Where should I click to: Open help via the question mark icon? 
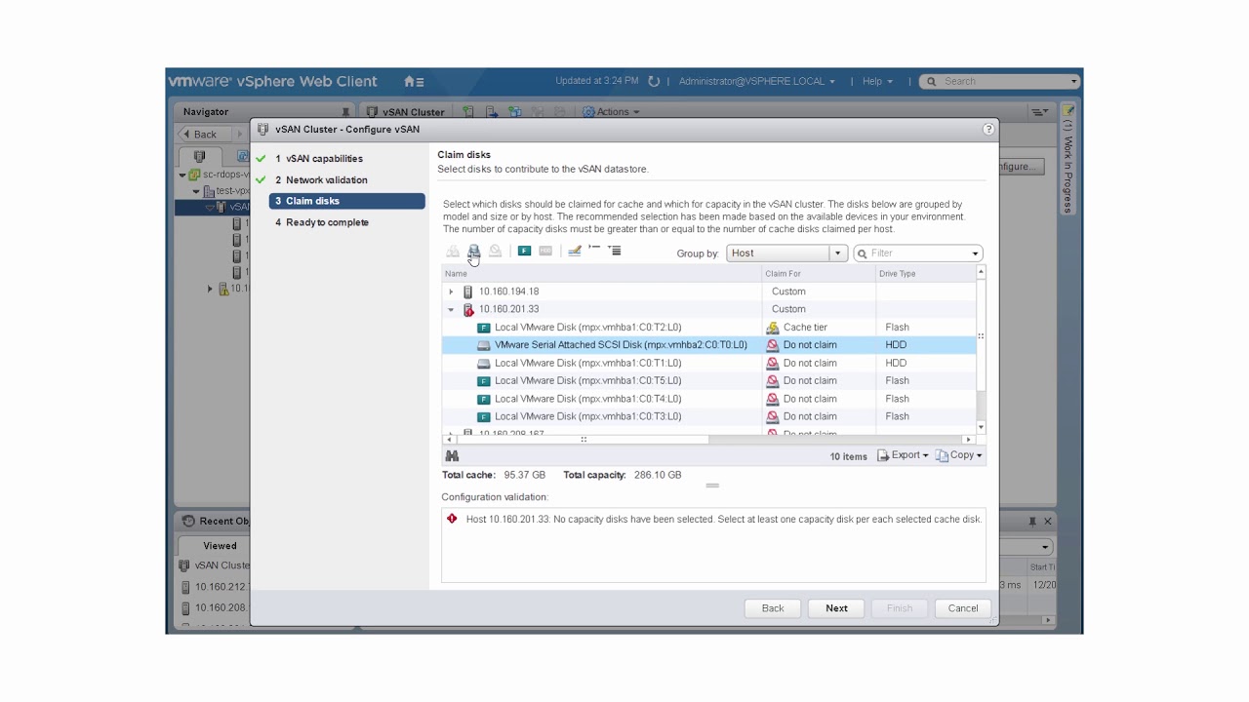point(988,129)
